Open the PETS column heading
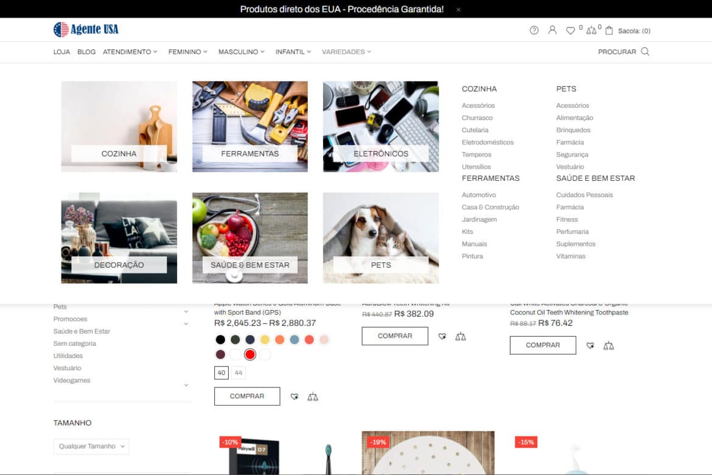Viewport: 712px width, 475px height. [566, 89]
